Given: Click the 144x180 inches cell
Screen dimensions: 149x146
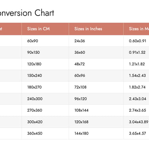Looking at the screenshot, I should pos(96,134).
